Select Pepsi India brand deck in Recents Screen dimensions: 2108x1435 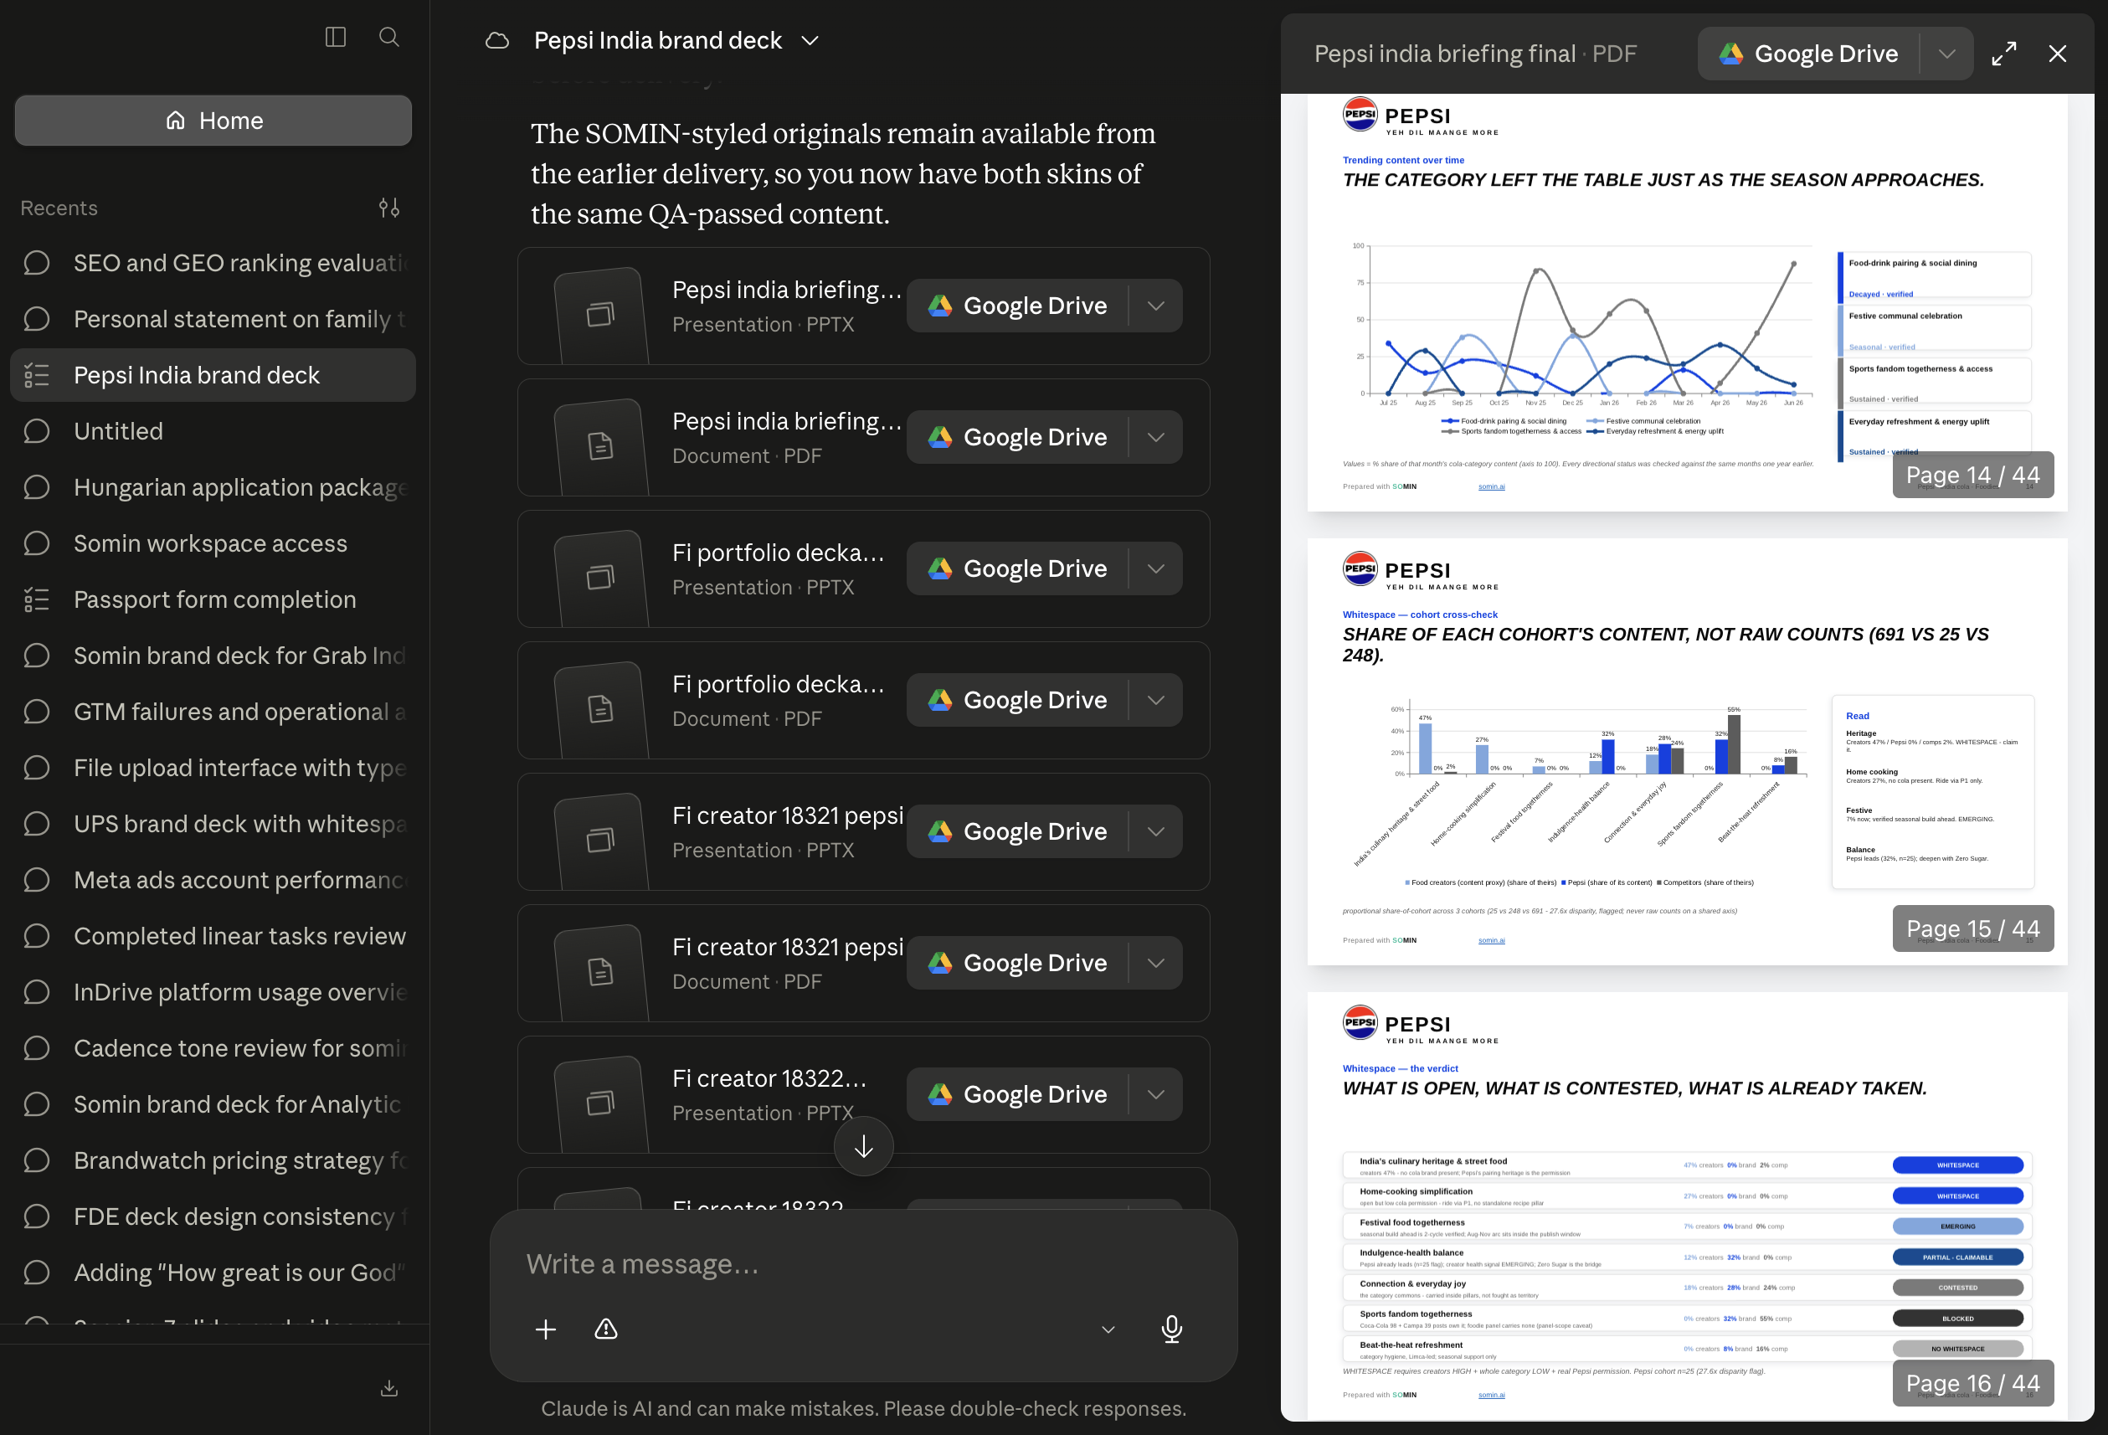tap(213, 376)
